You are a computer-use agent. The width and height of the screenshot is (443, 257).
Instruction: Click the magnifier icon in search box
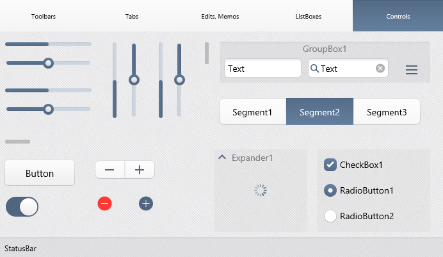(314, 68)
